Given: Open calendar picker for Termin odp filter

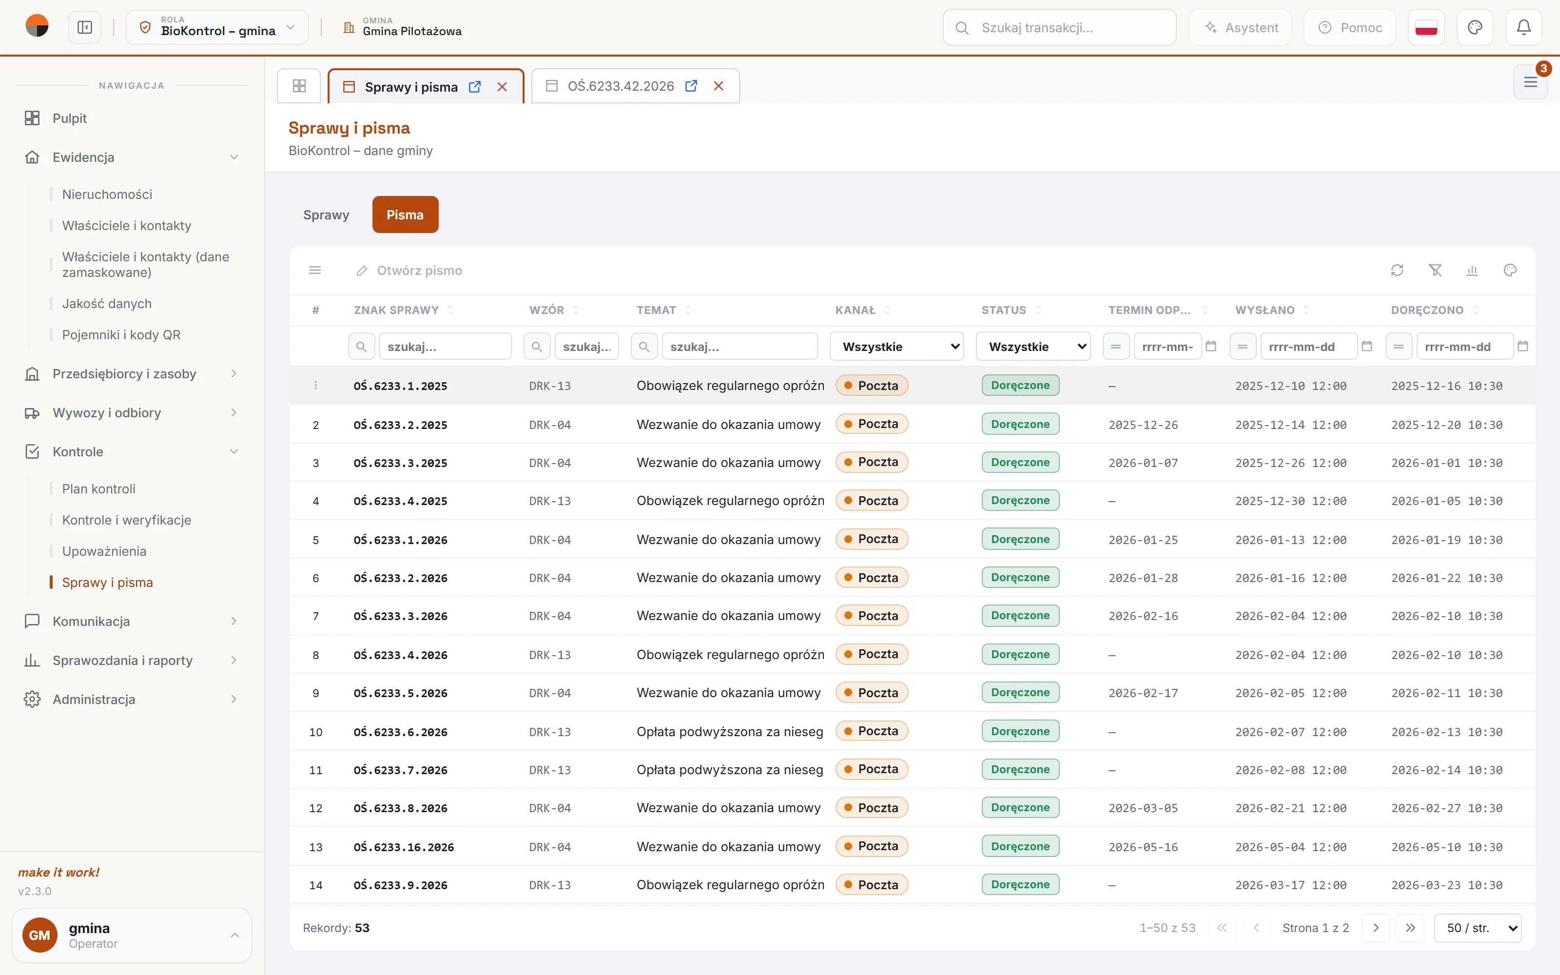Looking at the screenshot, I should (x=1211, y=346).
